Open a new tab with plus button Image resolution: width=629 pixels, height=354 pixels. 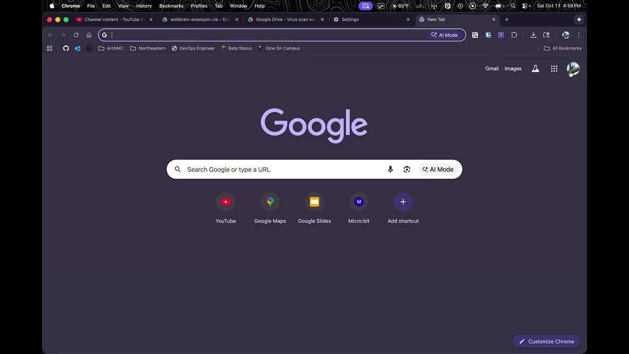coord(507,20)
